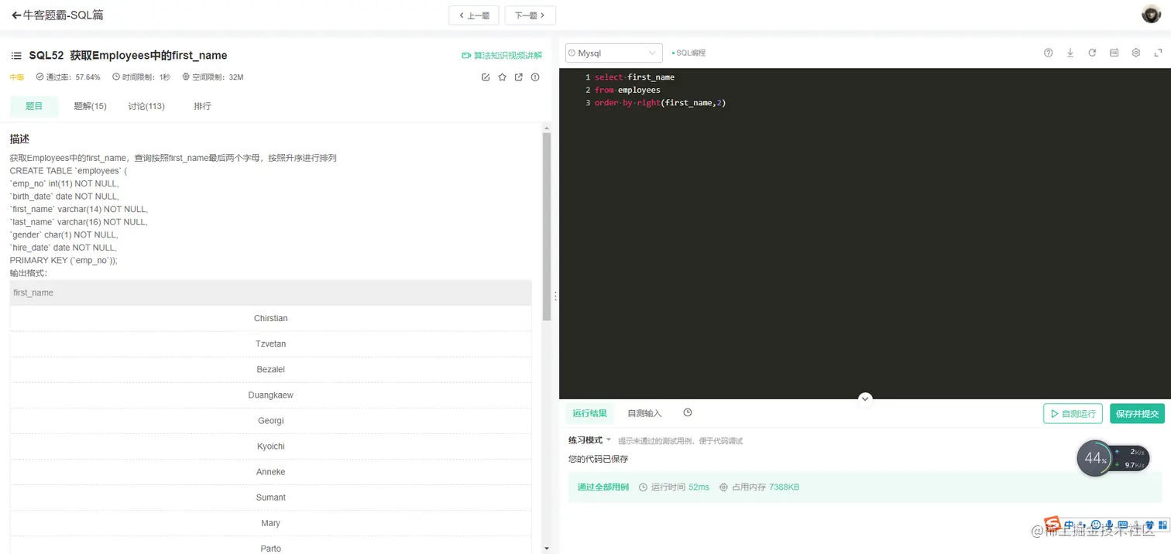Click the 保存并提交 submit button
The height and width of the screenshot is (554, 1171).
(1136, 413)
